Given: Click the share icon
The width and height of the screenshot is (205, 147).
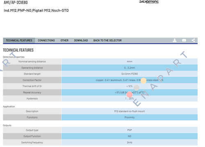Looking at the screenshot, I should [x=193, y=40].
